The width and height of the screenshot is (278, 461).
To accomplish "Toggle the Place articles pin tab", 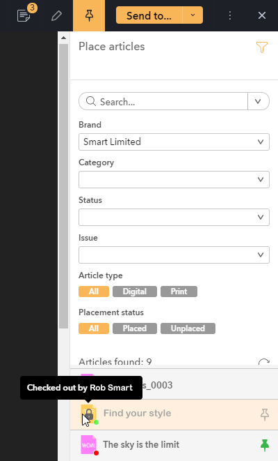I will pos(89,15).
